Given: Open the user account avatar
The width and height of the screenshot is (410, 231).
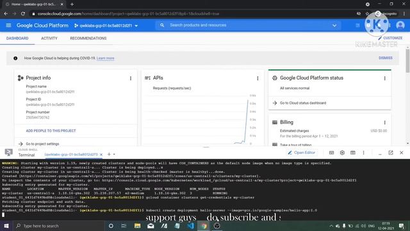Looking at the screenshot, I should click(x=400, y=26).
